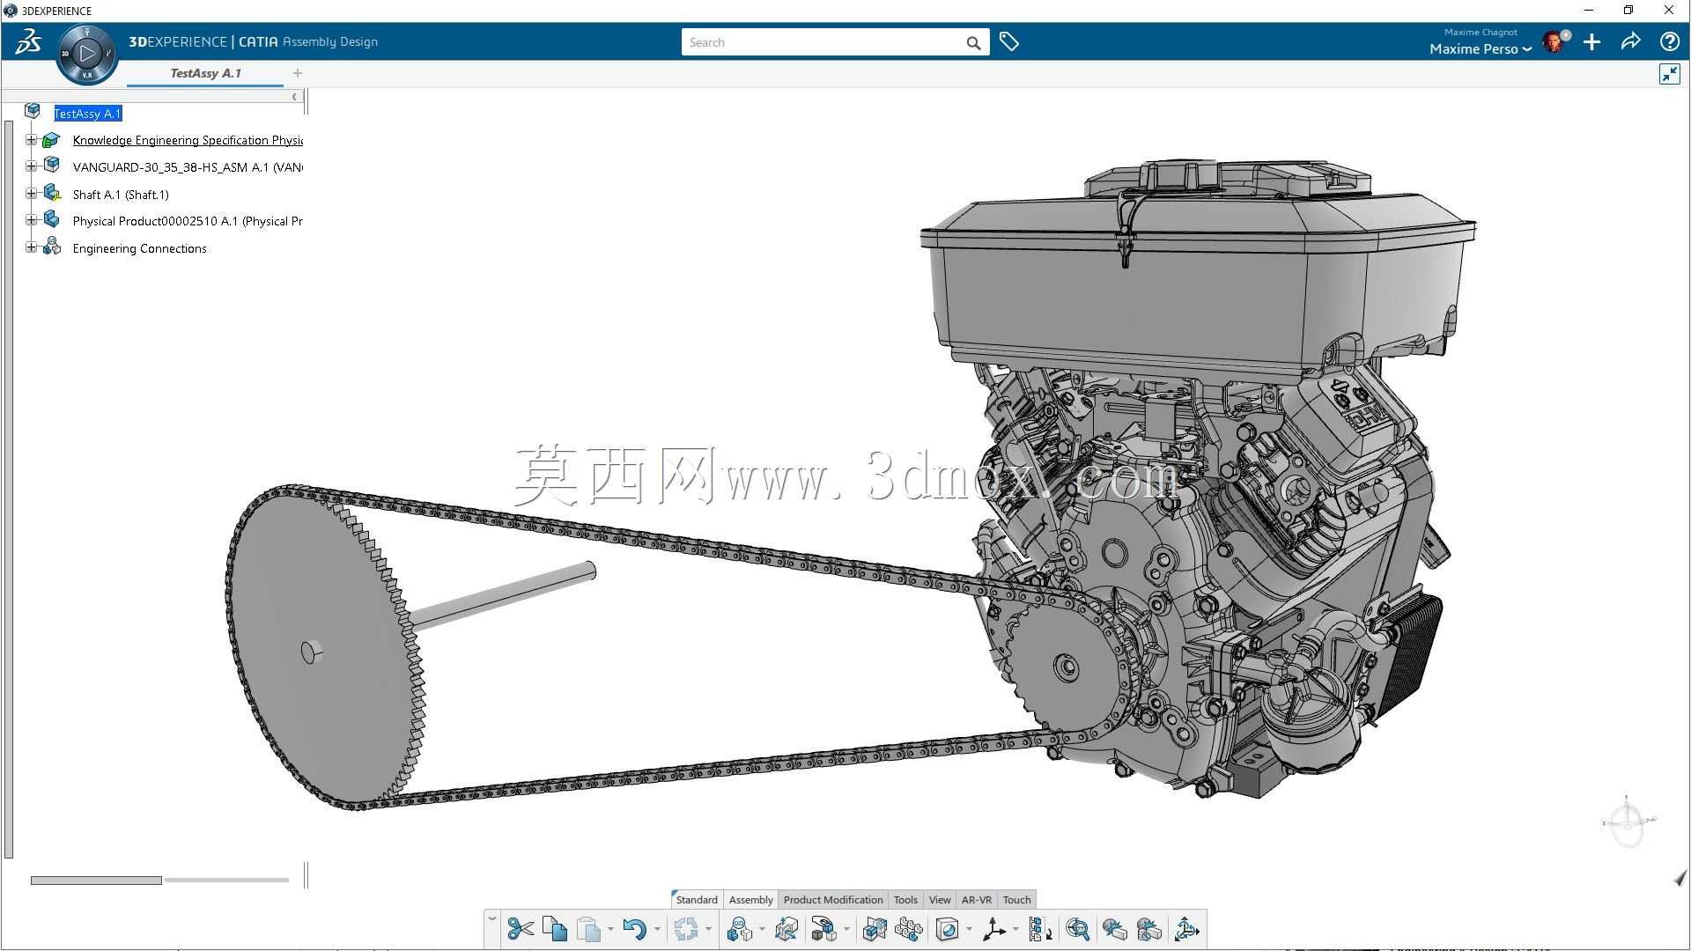Screen dimensions: 1691x951
Task: Add a new tab with the plus button
Action: [297, 73]
